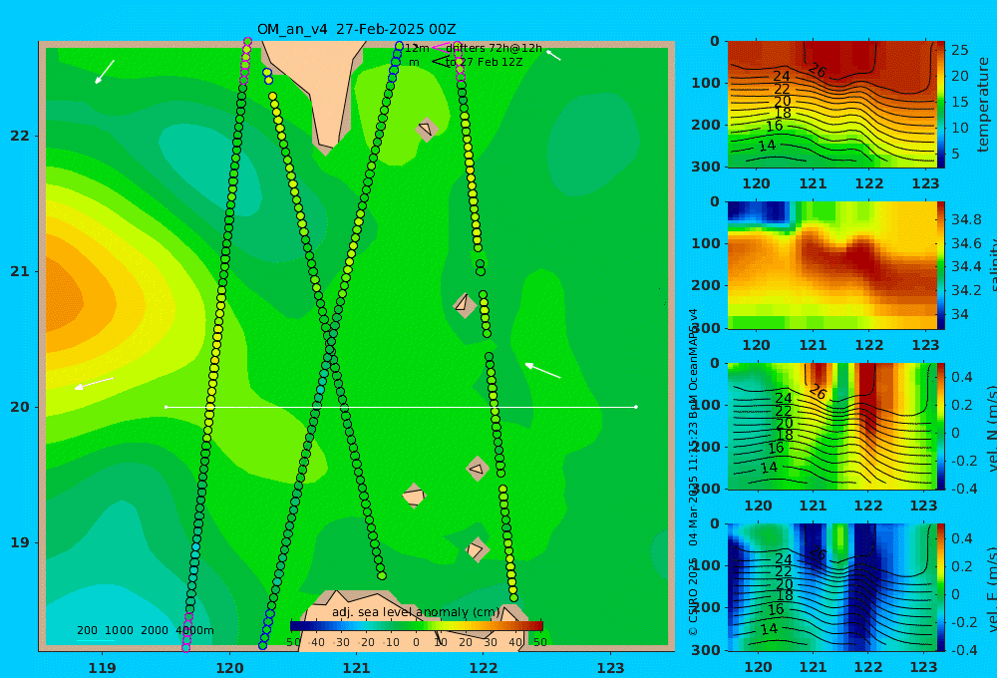Select the island marker near 20.75N 121.85E
The width and height of the screenshot is (997, 678).
point(465,305)
